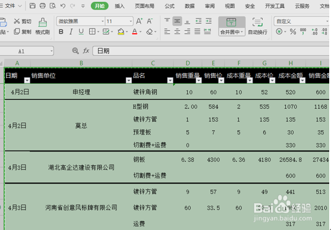Click the zoom magnifier next to fx
Viewport: 331px width, 230px height.
(x=75, y=51)
